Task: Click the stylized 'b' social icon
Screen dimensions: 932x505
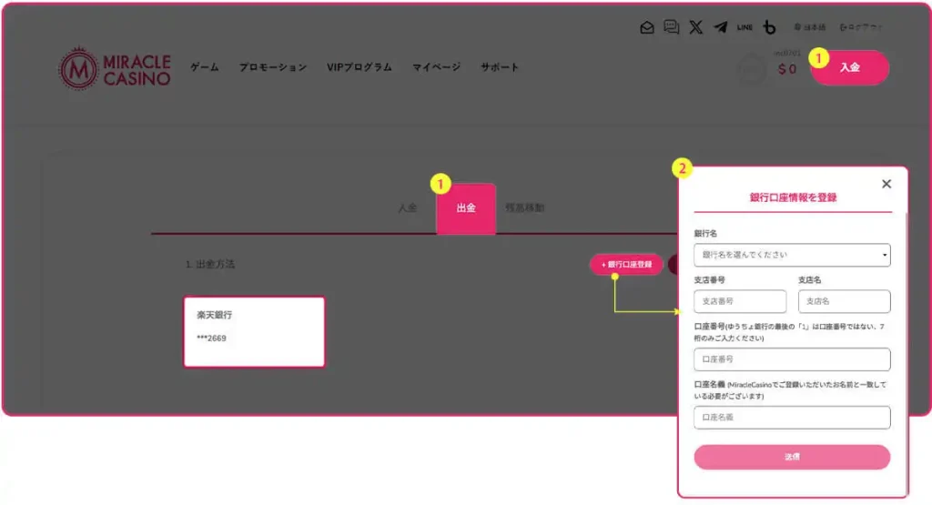Action: pos(770,27)
